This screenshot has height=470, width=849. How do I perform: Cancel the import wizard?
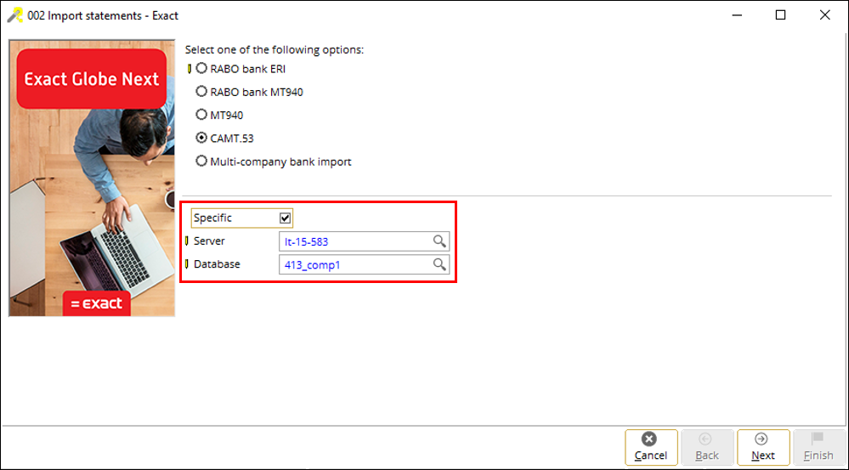tap(651, 447)
